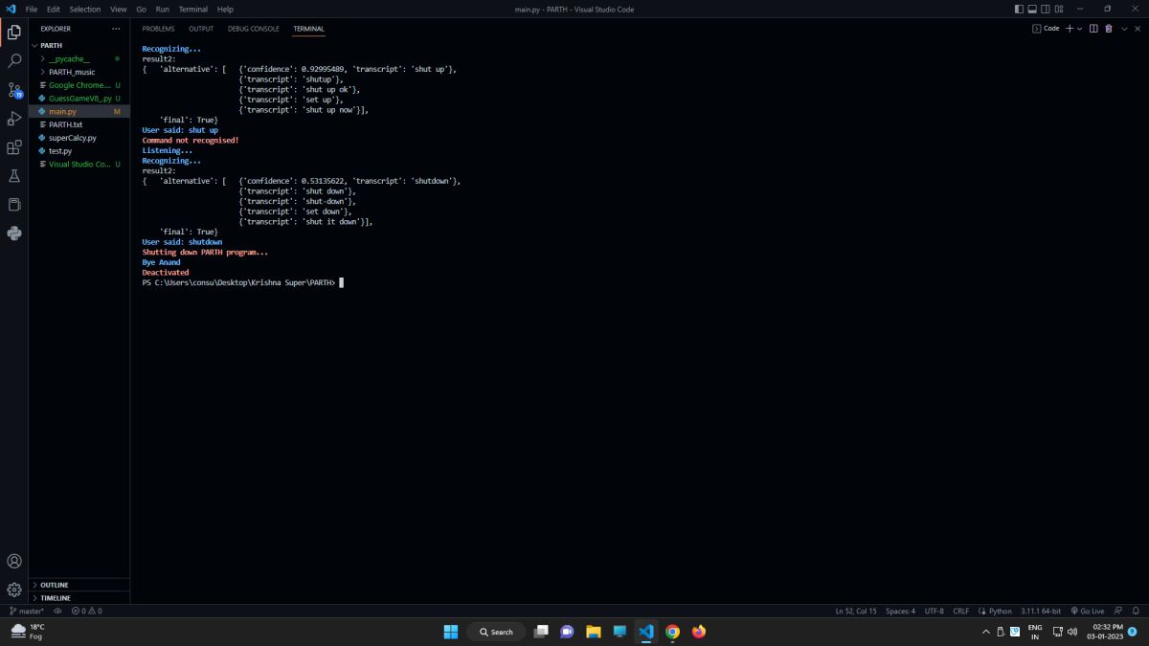Open the Python icon in activity bar
This screenshot has height=646, width=1149.
[14, 233]
